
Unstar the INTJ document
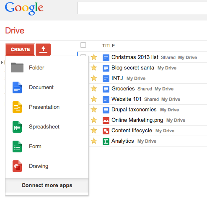(94, 78)
